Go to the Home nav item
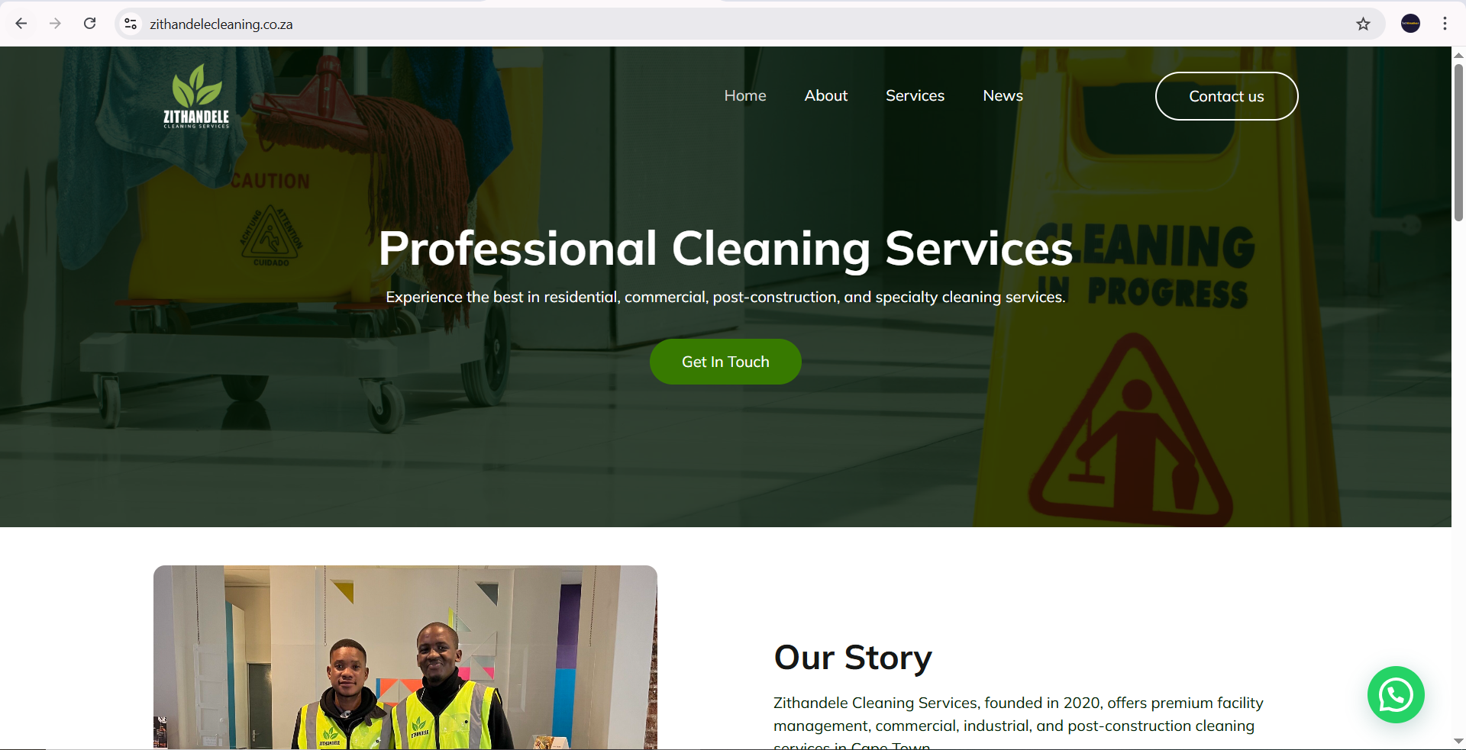 coord(745,96)
